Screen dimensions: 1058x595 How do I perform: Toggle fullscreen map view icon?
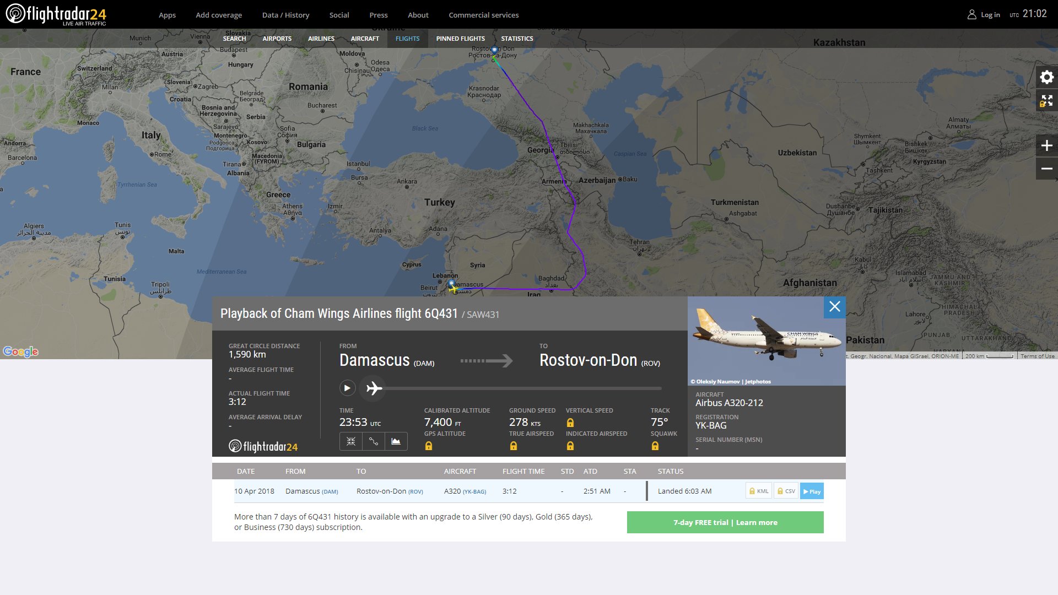(1046, 101)
